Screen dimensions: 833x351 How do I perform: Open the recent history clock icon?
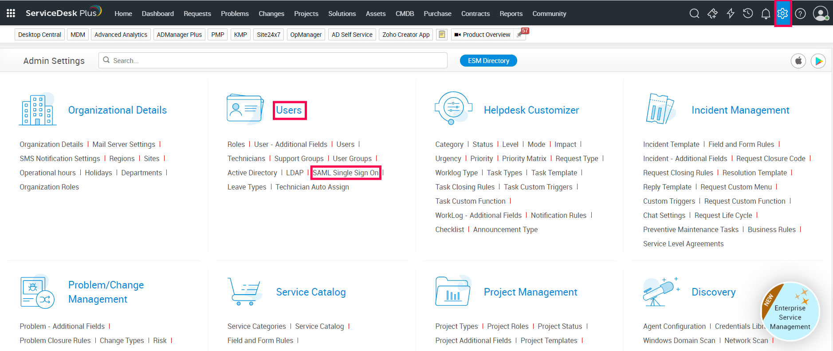pos(748,13)
